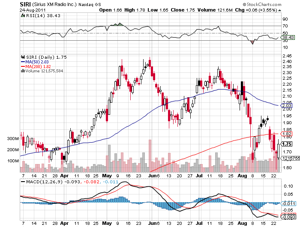Click the High 1.78 value
300x227 pixels.
tap(135, 10)
